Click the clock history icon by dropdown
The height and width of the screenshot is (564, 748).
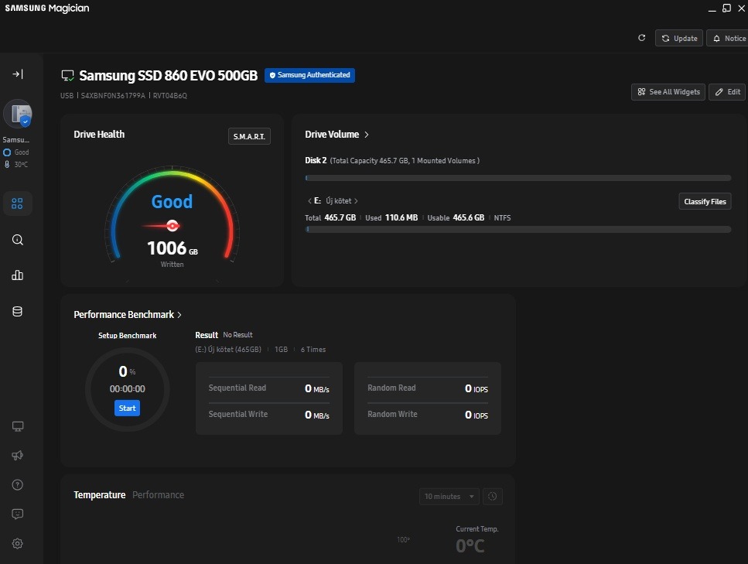[x=492, y=496]
